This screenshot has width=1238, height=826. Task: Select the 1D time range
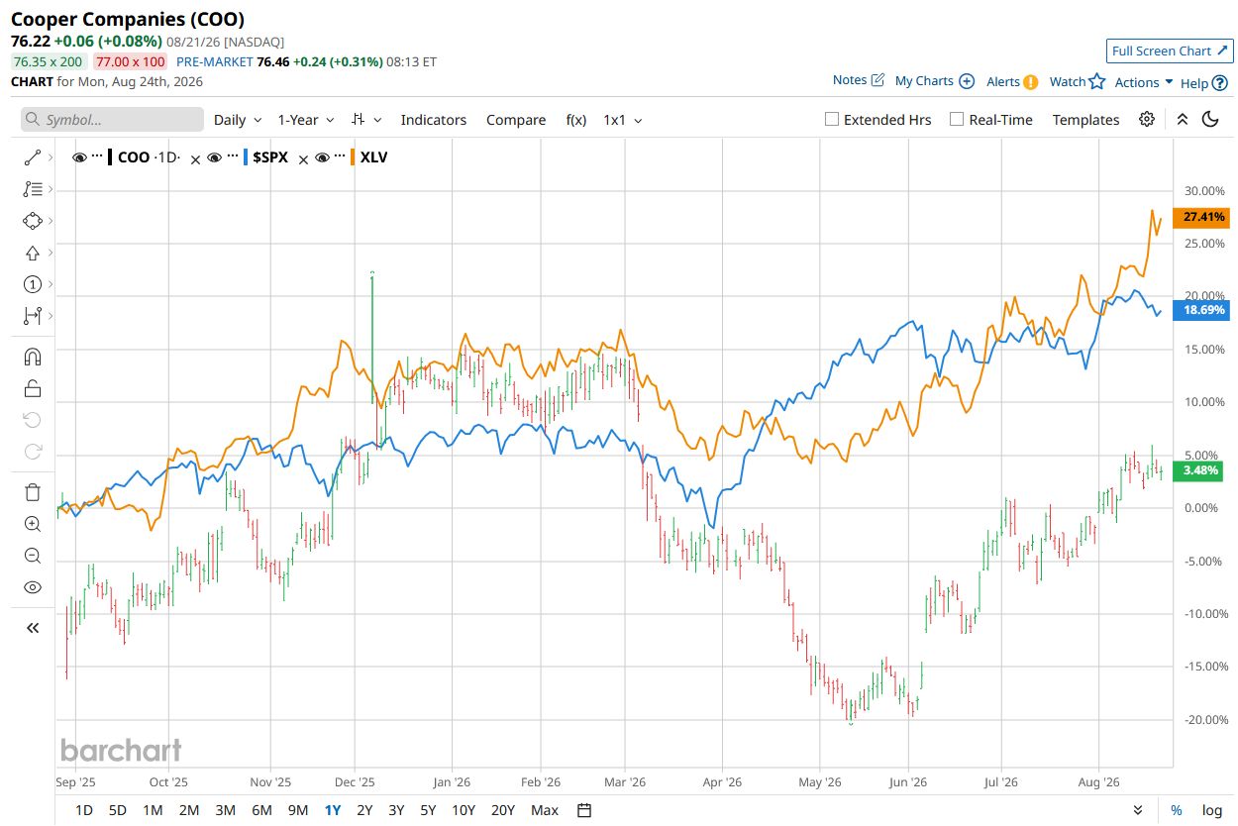[84, 810]
